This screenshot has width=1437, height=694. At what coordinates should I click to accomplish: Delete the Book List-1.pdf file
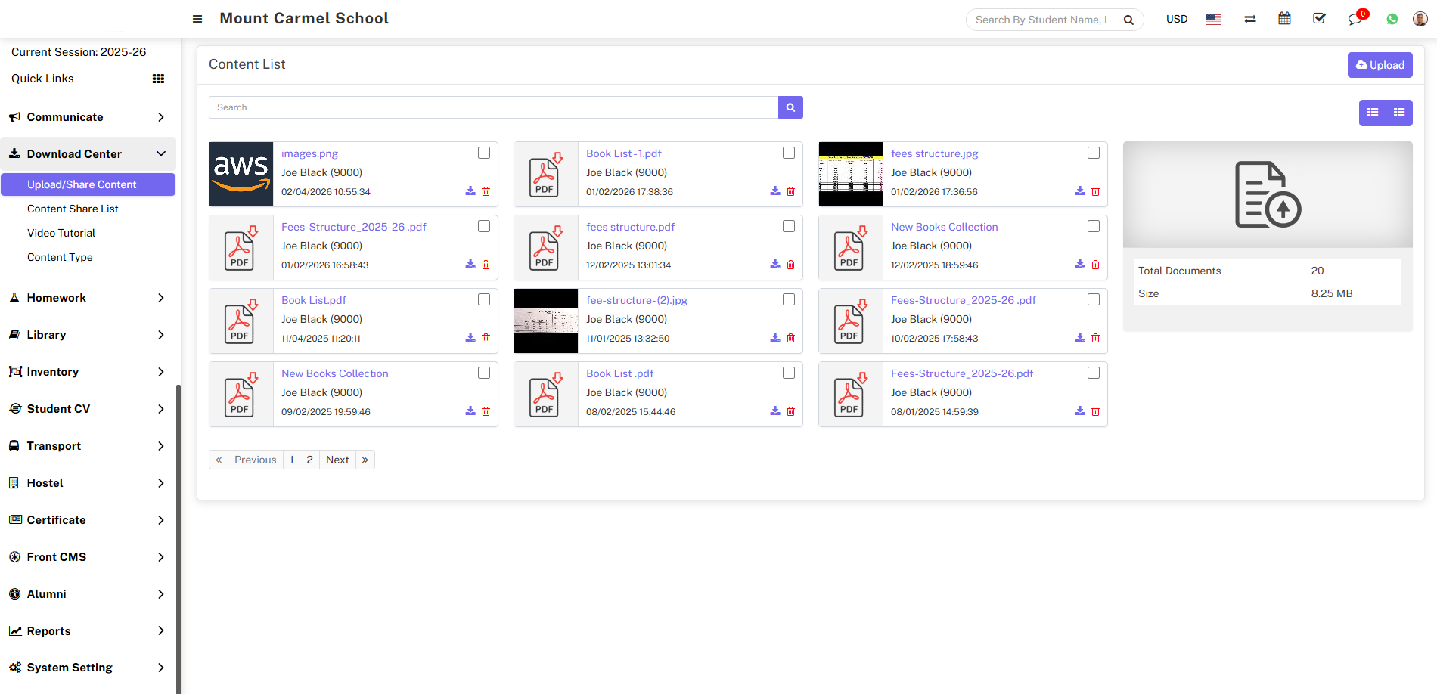point(790,191)
